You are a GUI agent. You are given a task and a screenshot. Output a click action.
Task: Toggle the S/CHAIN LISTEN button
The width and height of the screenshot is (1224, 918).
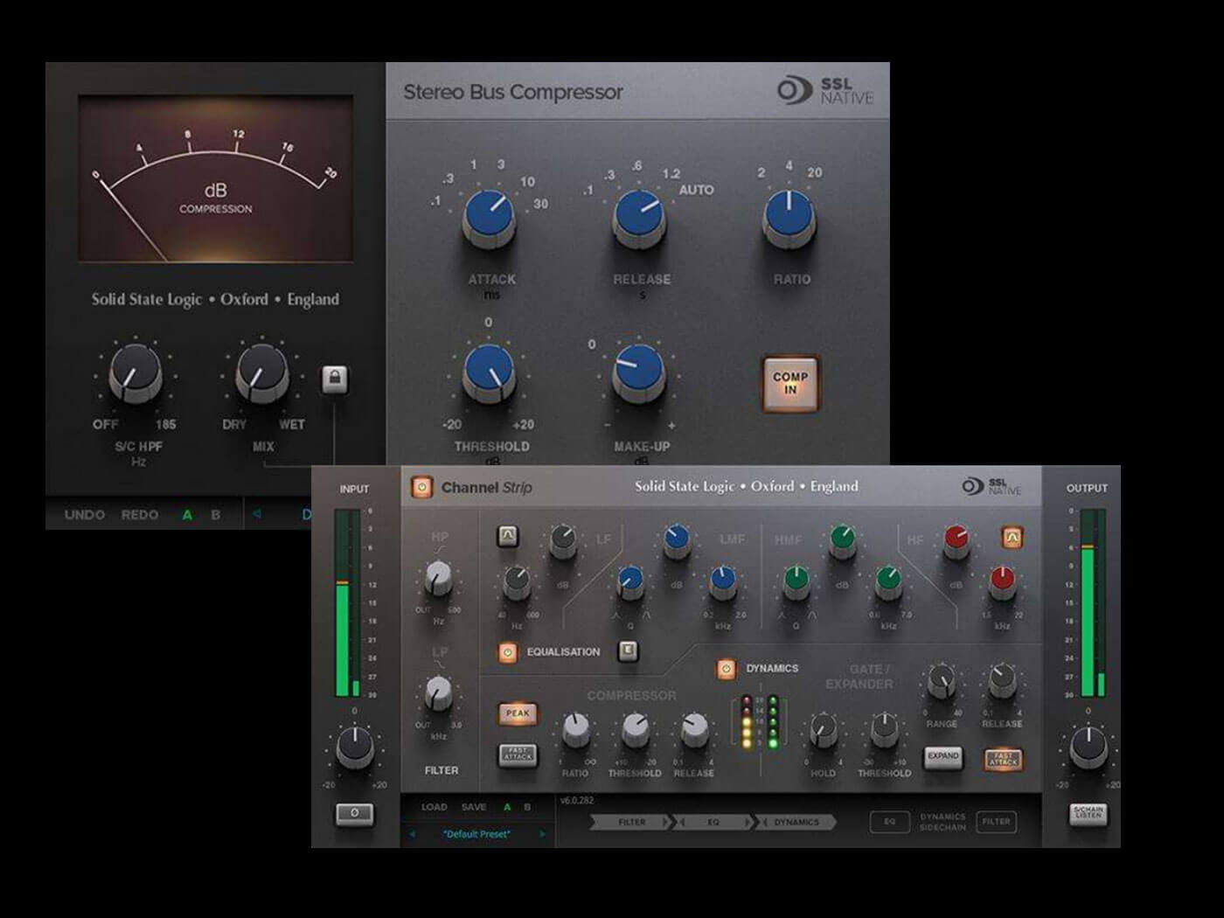[x=1088, y=814]
